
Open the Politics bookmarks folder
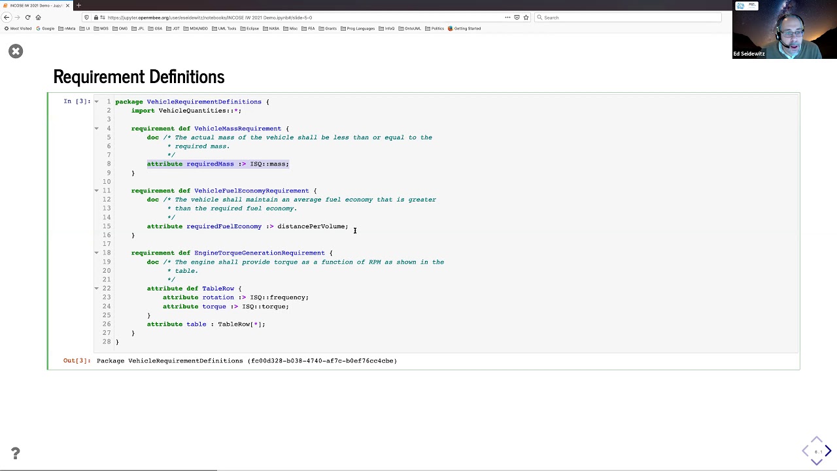pyautogui.click(x=435, y=28)
